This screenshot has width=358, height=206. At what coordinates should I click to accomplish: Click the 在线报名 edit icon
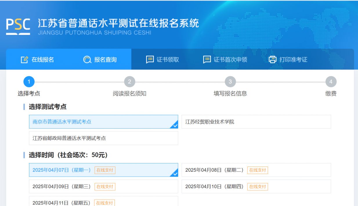point(24,60)
